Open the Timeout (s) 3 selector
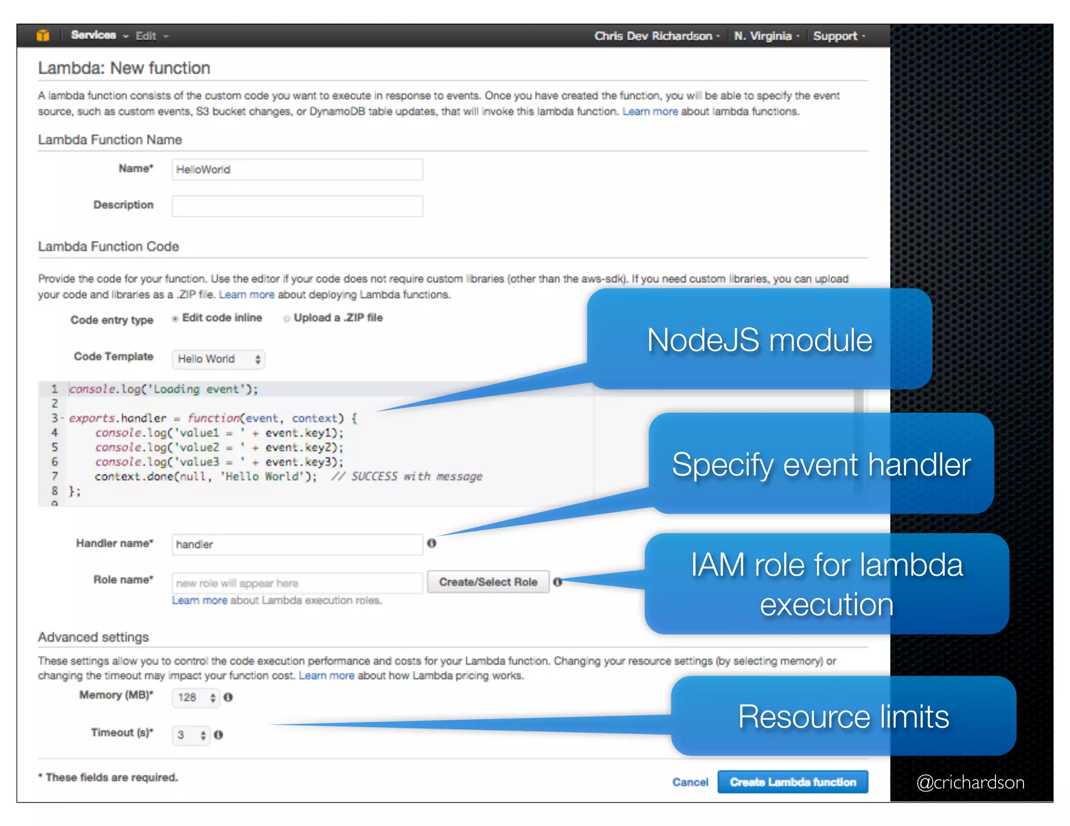 click(191, 735)
